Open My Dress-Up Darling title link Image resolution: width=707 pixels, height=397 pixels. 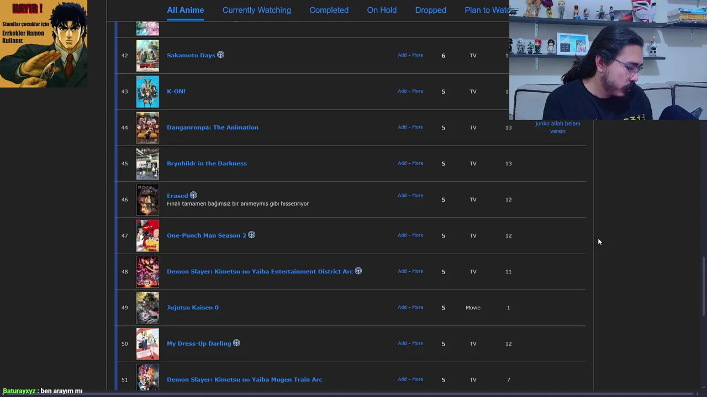[x=199, y=344]
